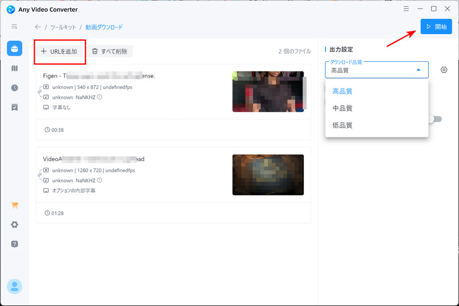
Task: Toggle the partially hidden switch in output settings
Action: [x=436, y=119]
